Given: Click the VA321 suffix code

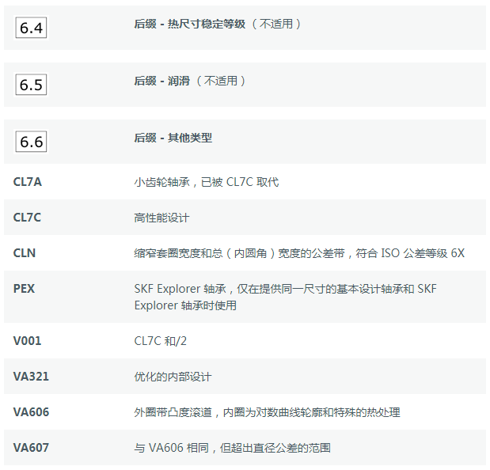Looking at the screenshot, I should pyautogui.click(x=31, y=377).
